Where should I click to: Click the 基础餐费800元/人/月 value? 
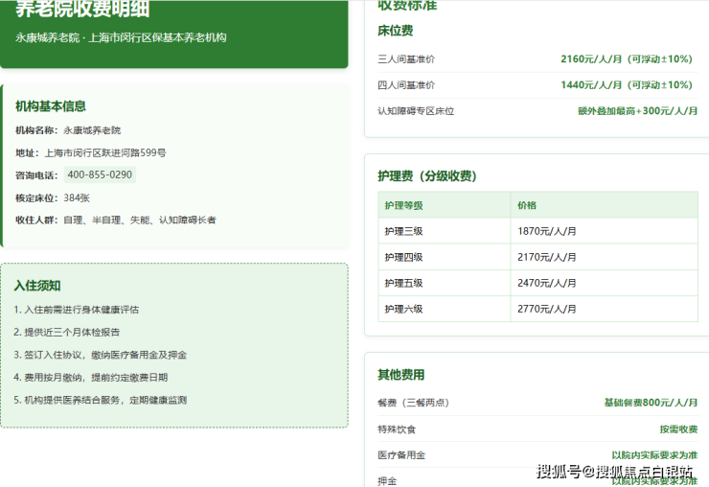651,403
